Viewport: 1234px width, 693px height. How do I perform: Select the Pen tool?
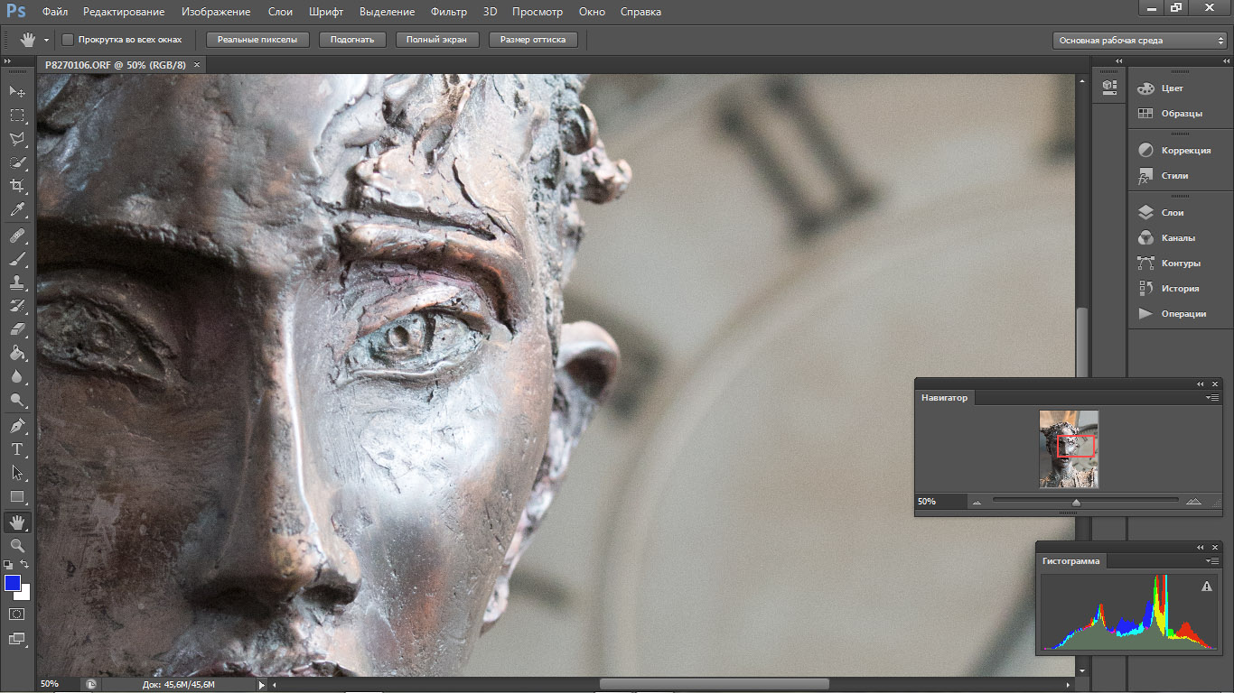tap(17, 425)
